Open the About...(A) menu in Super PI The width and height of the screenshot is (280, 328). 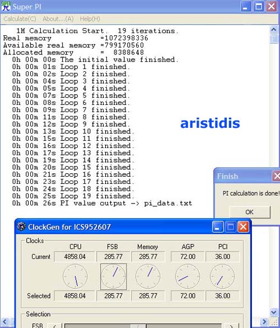[x=58, y=19]
